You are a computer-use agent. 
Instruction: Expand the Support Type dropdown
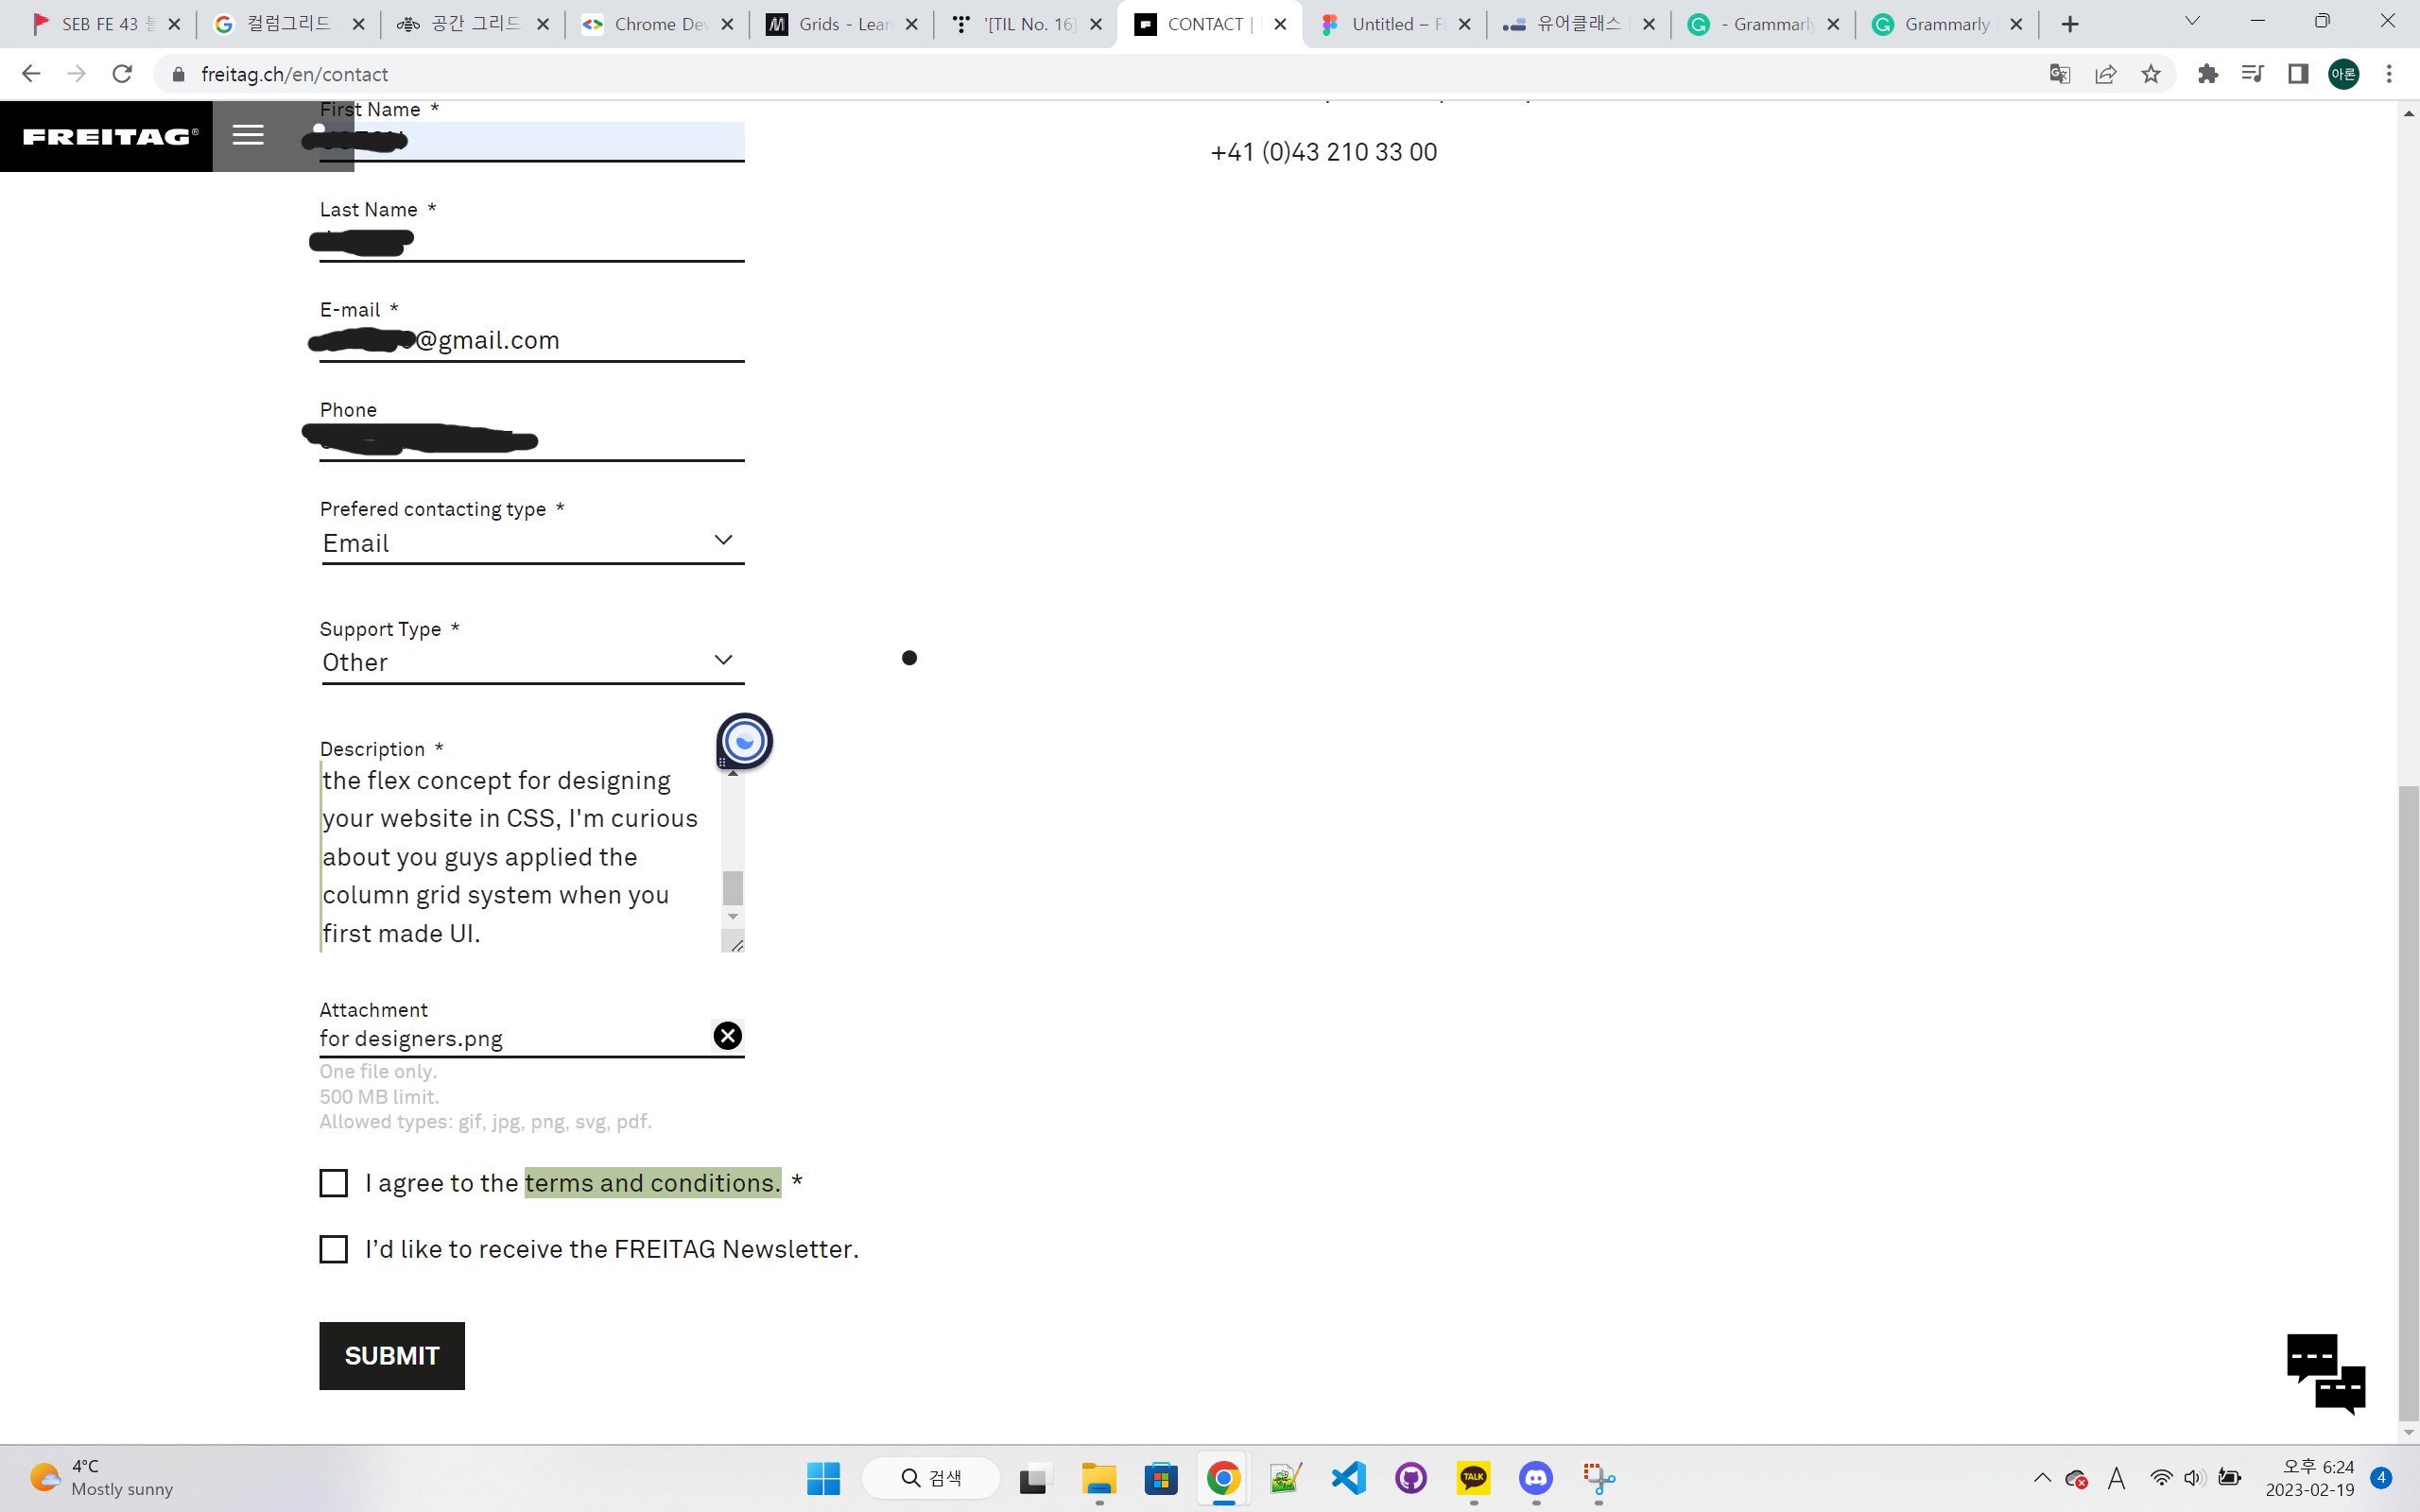(x=532, y=662)
